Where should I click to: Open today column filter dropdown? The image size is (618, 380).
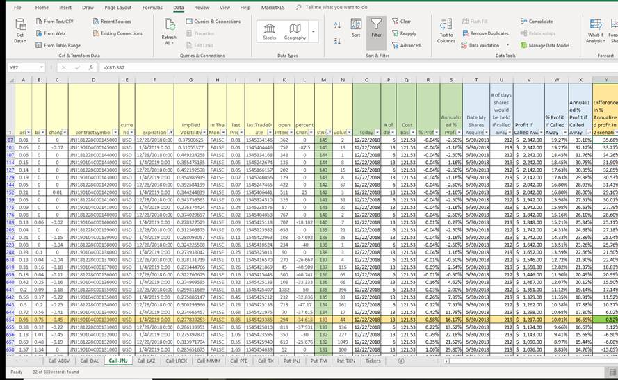(x=377, y=132)
